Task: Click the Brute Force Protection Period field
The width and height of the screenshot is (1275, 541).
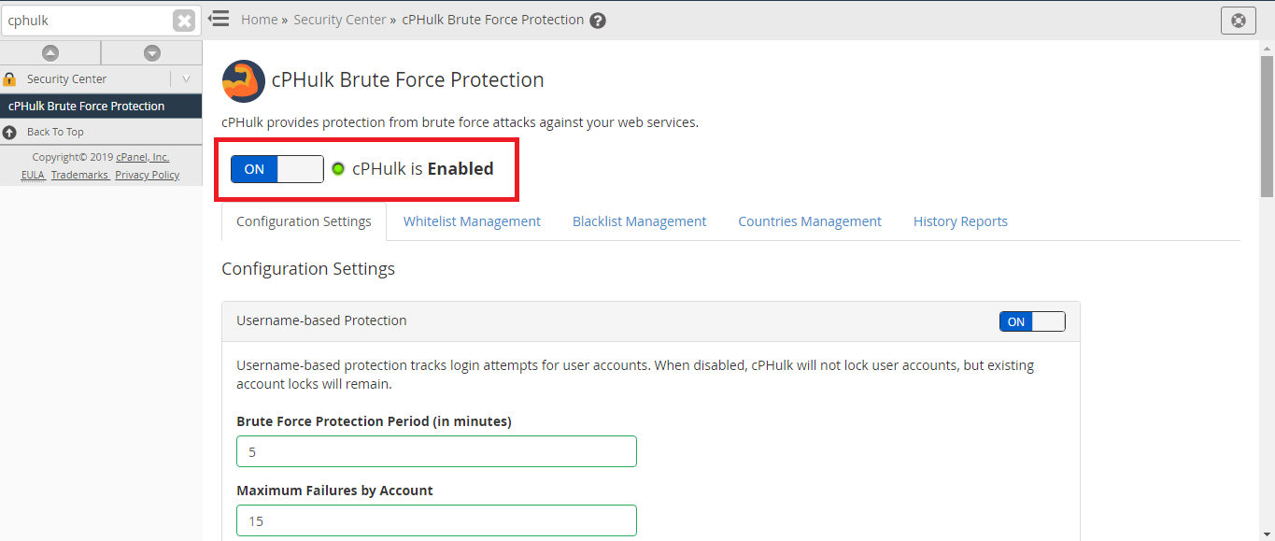Action: 436,451
